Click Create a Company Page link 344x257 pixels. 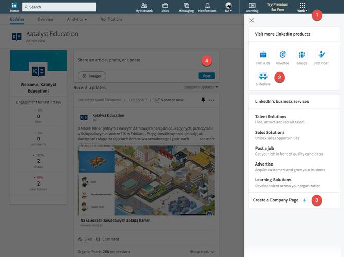tap(275, 200)
